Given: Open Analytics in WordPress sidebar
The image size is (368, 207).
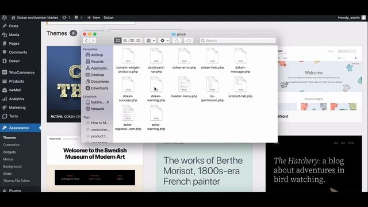Looking at the screenshot, I should pyautogui.click(x=17, y=99).
